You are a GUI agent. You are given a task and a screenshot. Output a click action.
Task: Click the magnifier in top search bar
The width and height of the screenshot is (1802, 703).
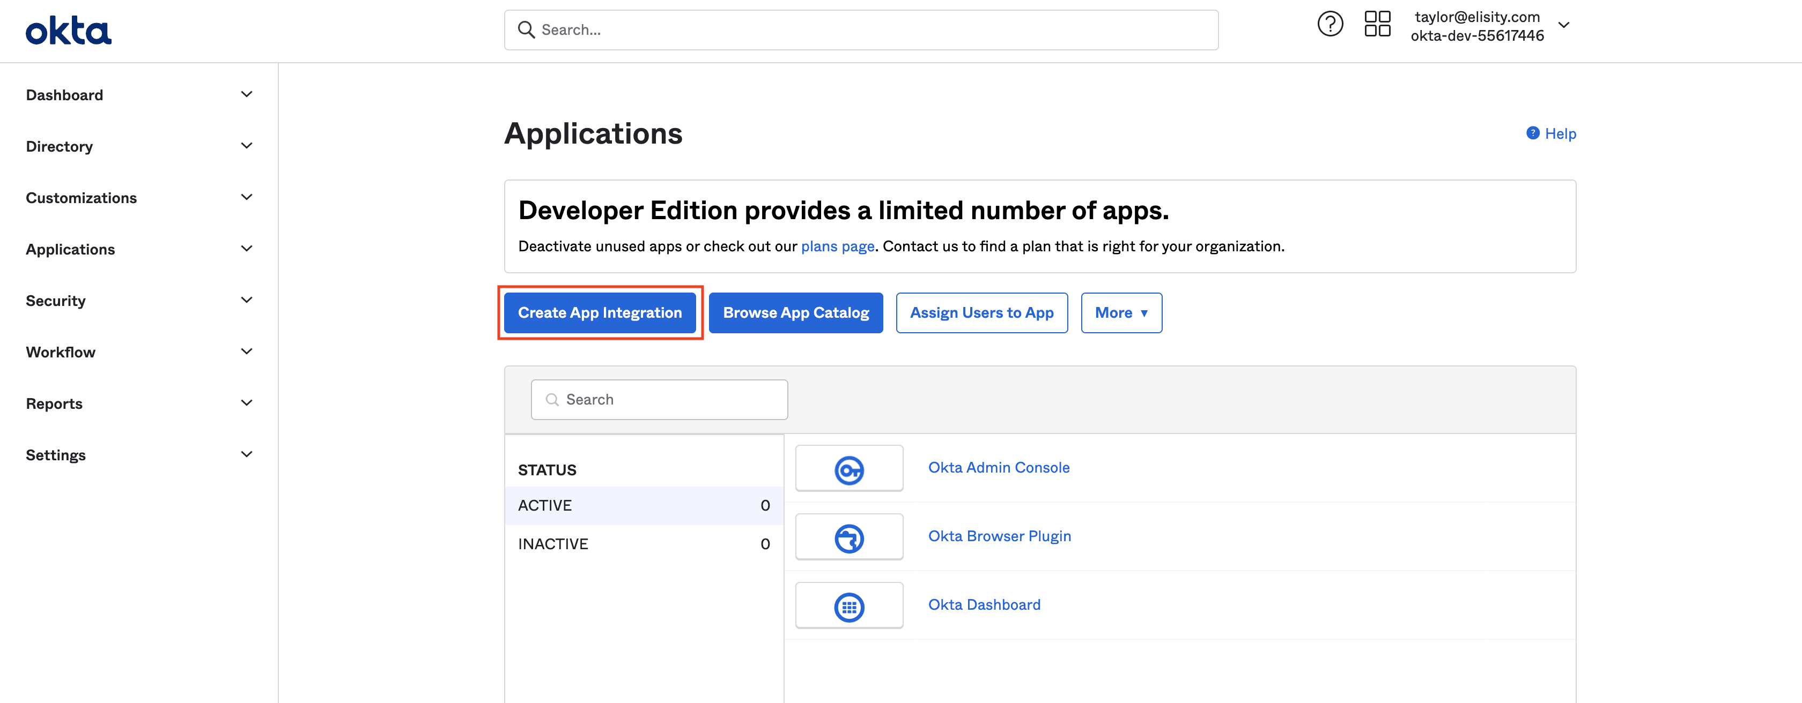(x=526, y=29)
